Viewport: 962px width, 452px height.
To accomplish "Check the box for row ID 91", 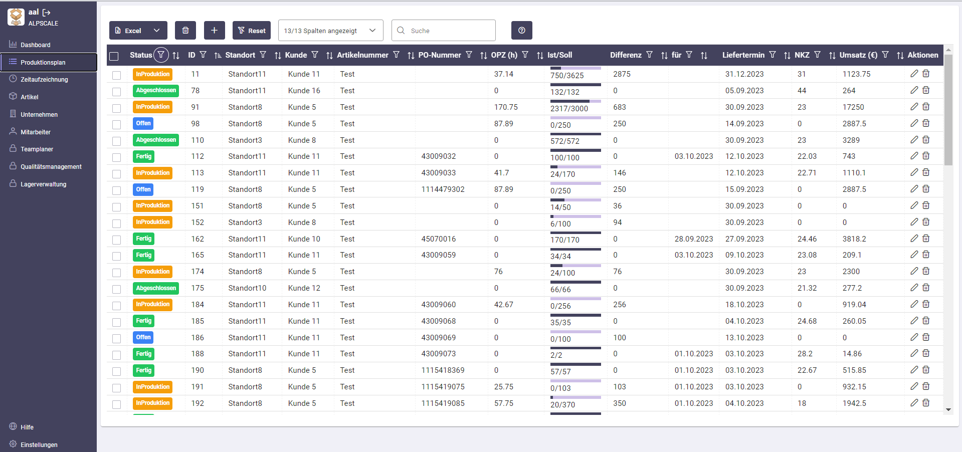I will 117,108.
